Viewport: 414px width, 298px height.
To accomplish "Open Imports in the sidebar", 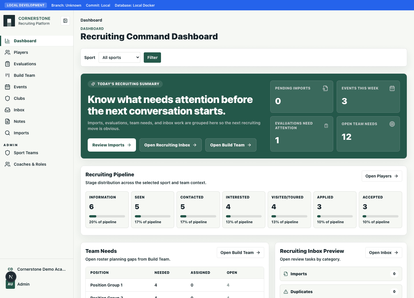I will point(37,133).
